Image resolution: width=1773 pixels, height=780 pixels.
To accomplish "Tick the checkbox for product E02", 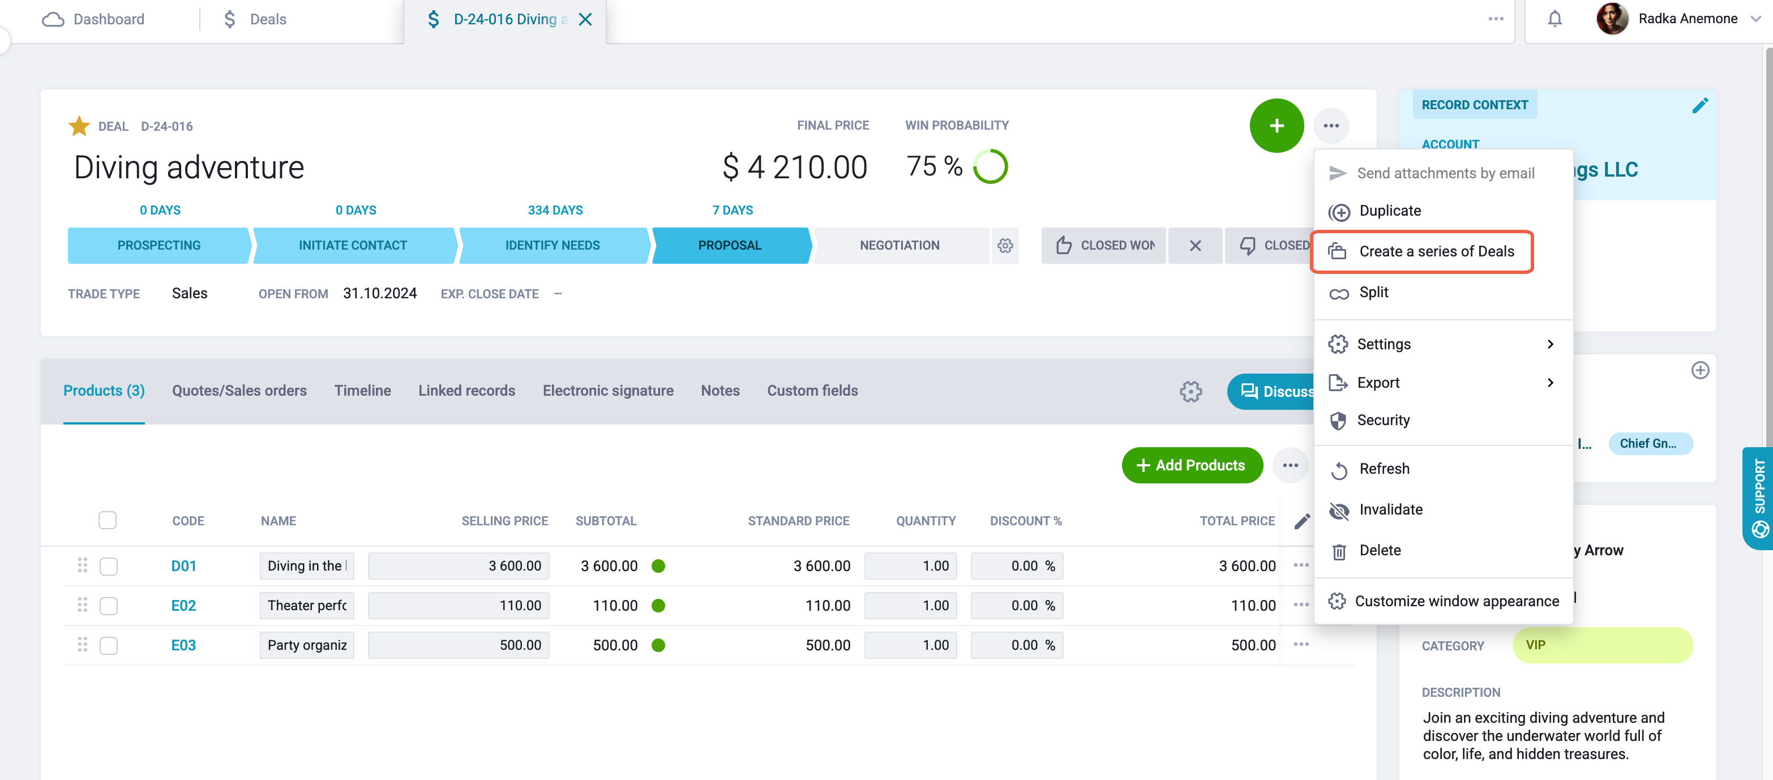I will (108, 606).
